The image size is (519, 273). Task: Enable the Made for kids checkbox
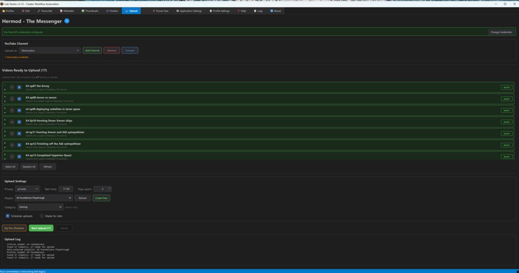coord(42,216)
